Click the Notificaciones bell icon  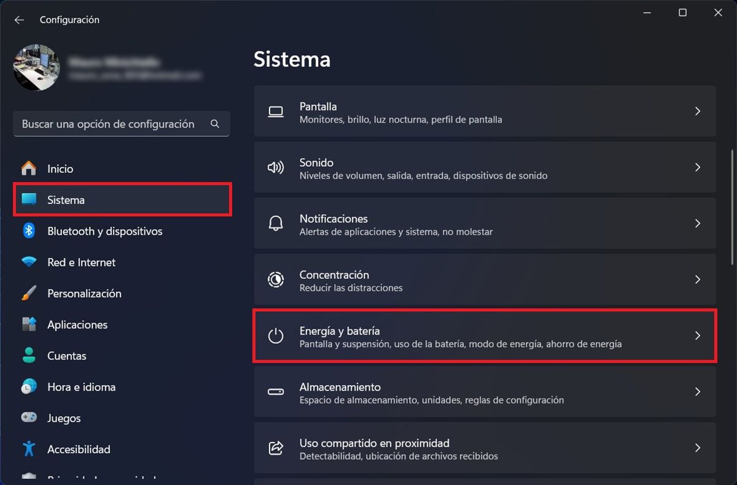(x=276, y=224)
